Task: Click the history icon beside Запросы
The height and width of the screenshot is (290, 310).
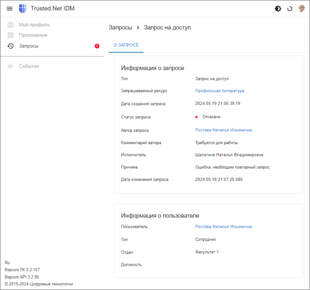Action: 11,46
